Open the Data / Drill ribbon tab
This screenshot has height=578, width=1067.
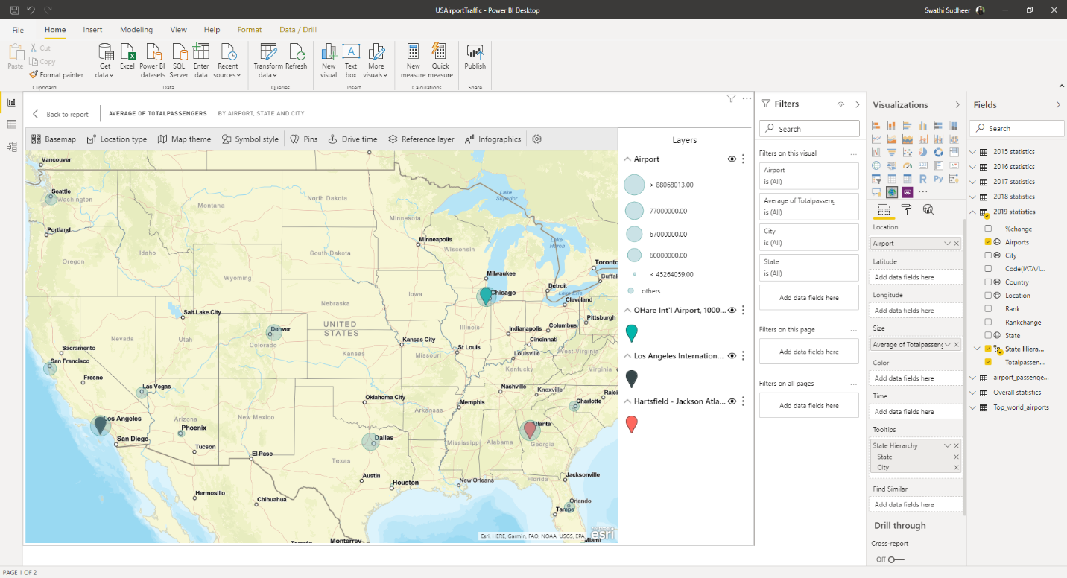coord(298,30)
